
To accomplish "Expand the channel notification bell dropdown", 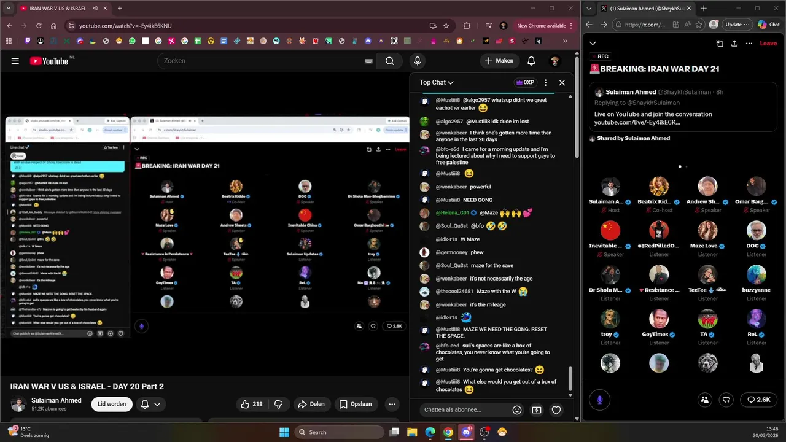I will pos(150,404).
